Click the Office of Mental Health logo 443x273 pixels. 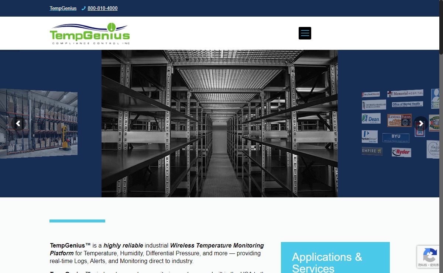tap(407, 104)
